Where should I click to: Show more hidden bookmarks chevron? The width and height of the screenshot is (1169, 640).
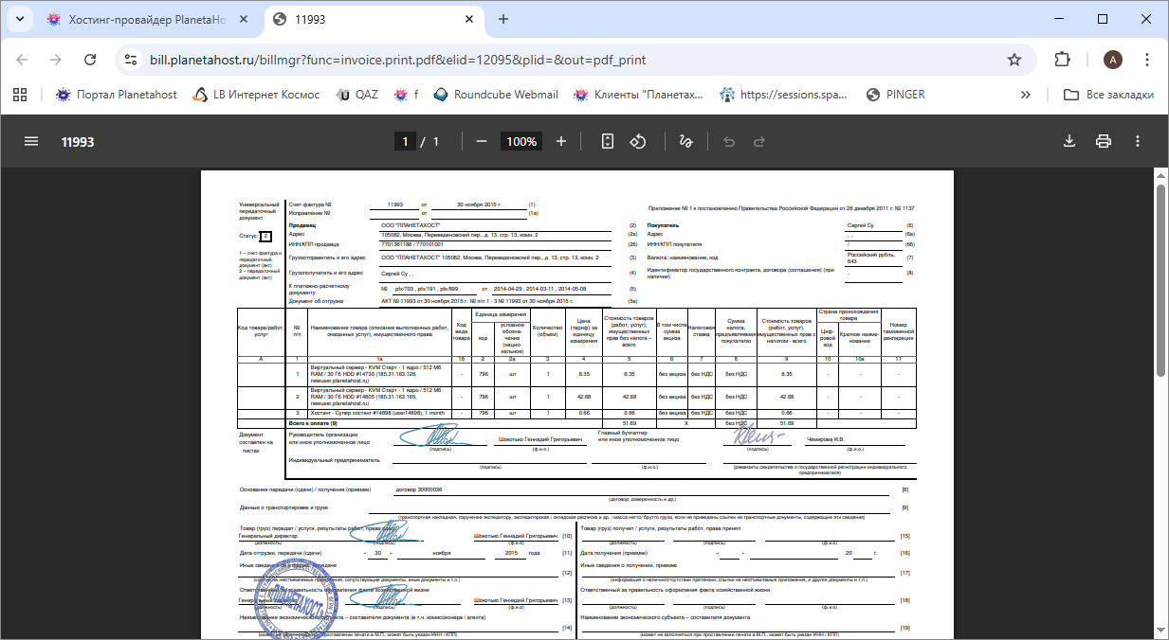pos(1025,95)
